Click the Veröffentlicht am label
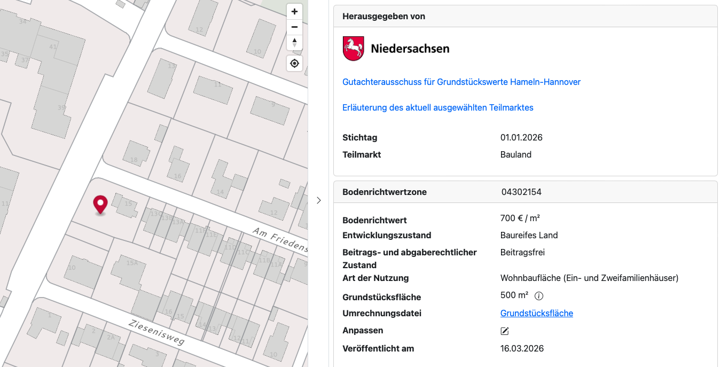Image resolution: width=720 pixels, height=367 pixels. click(378, 348)
